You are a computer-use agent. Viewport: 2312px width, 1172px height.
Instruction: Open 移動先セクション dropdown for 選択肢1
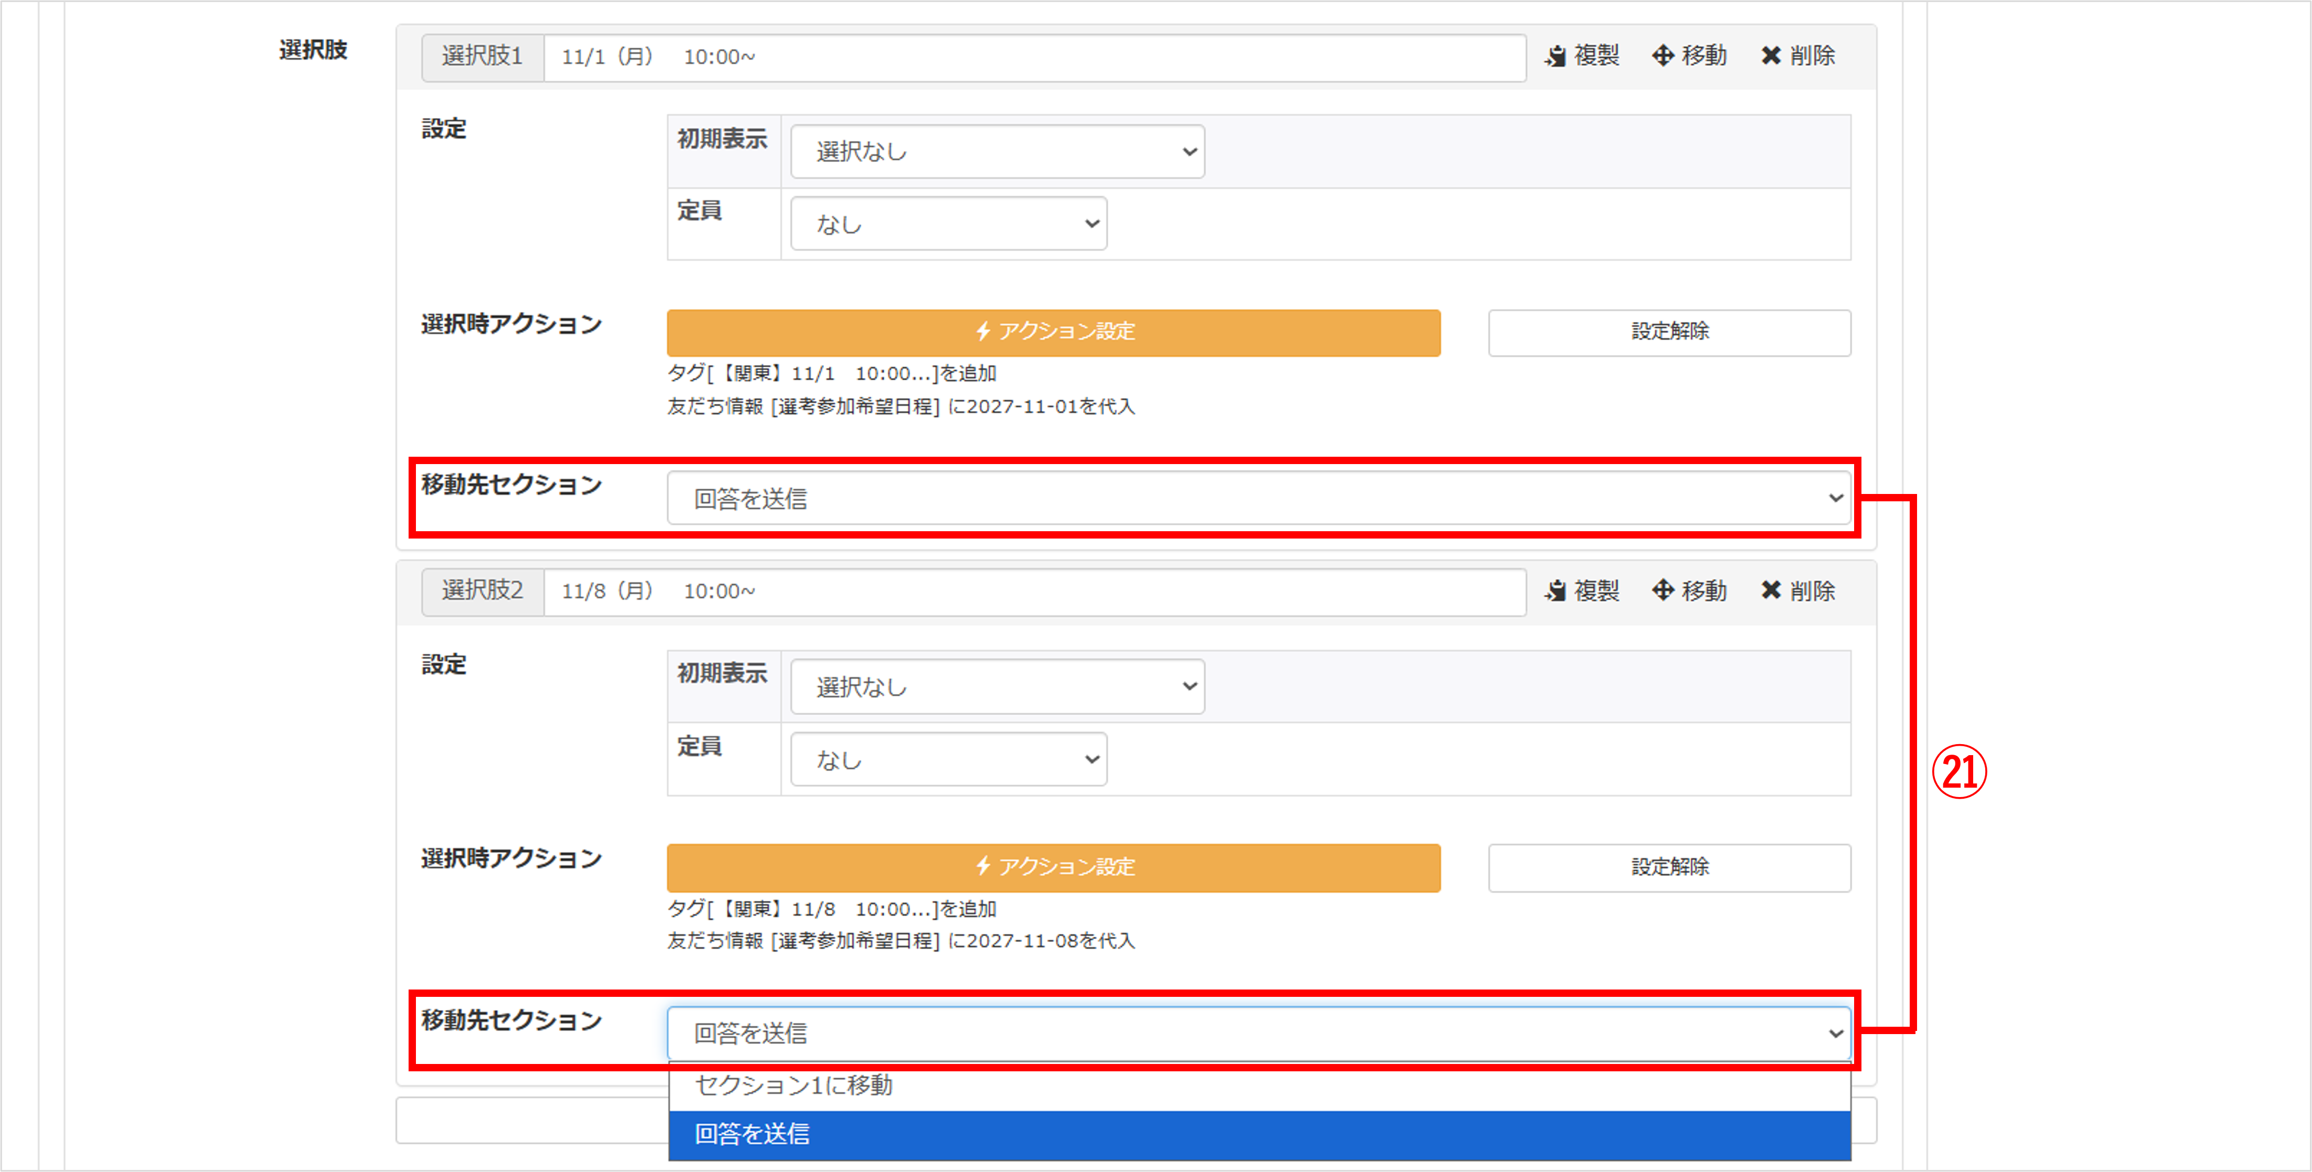(x=1258, y=498)
